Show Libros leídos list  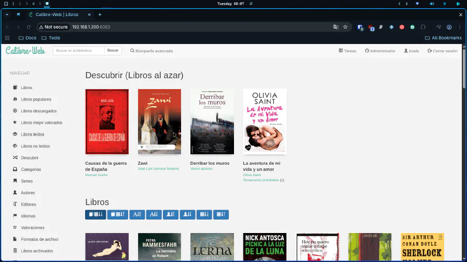tap(32, 134)
